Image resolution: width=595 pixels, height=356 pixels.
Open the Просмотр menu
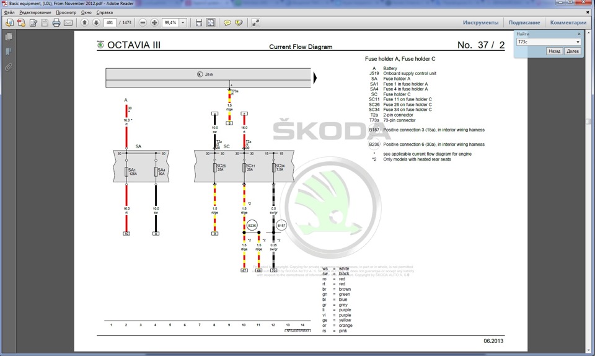click(x=66, y=12)
